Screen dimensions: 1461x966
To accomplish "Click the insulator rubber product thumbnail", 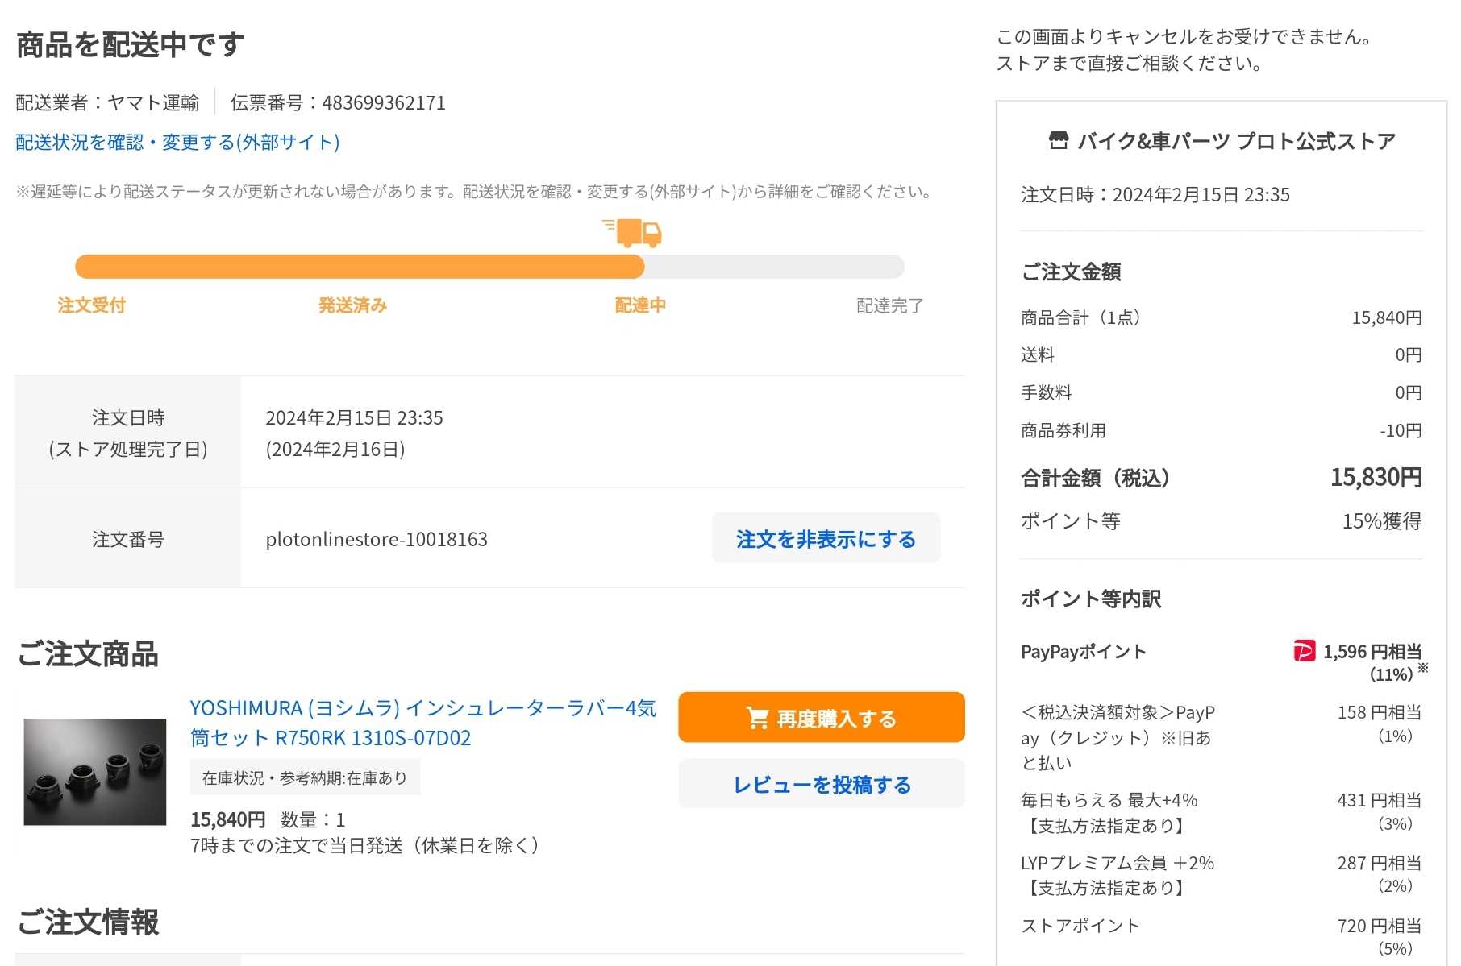I will coord(95,771).
